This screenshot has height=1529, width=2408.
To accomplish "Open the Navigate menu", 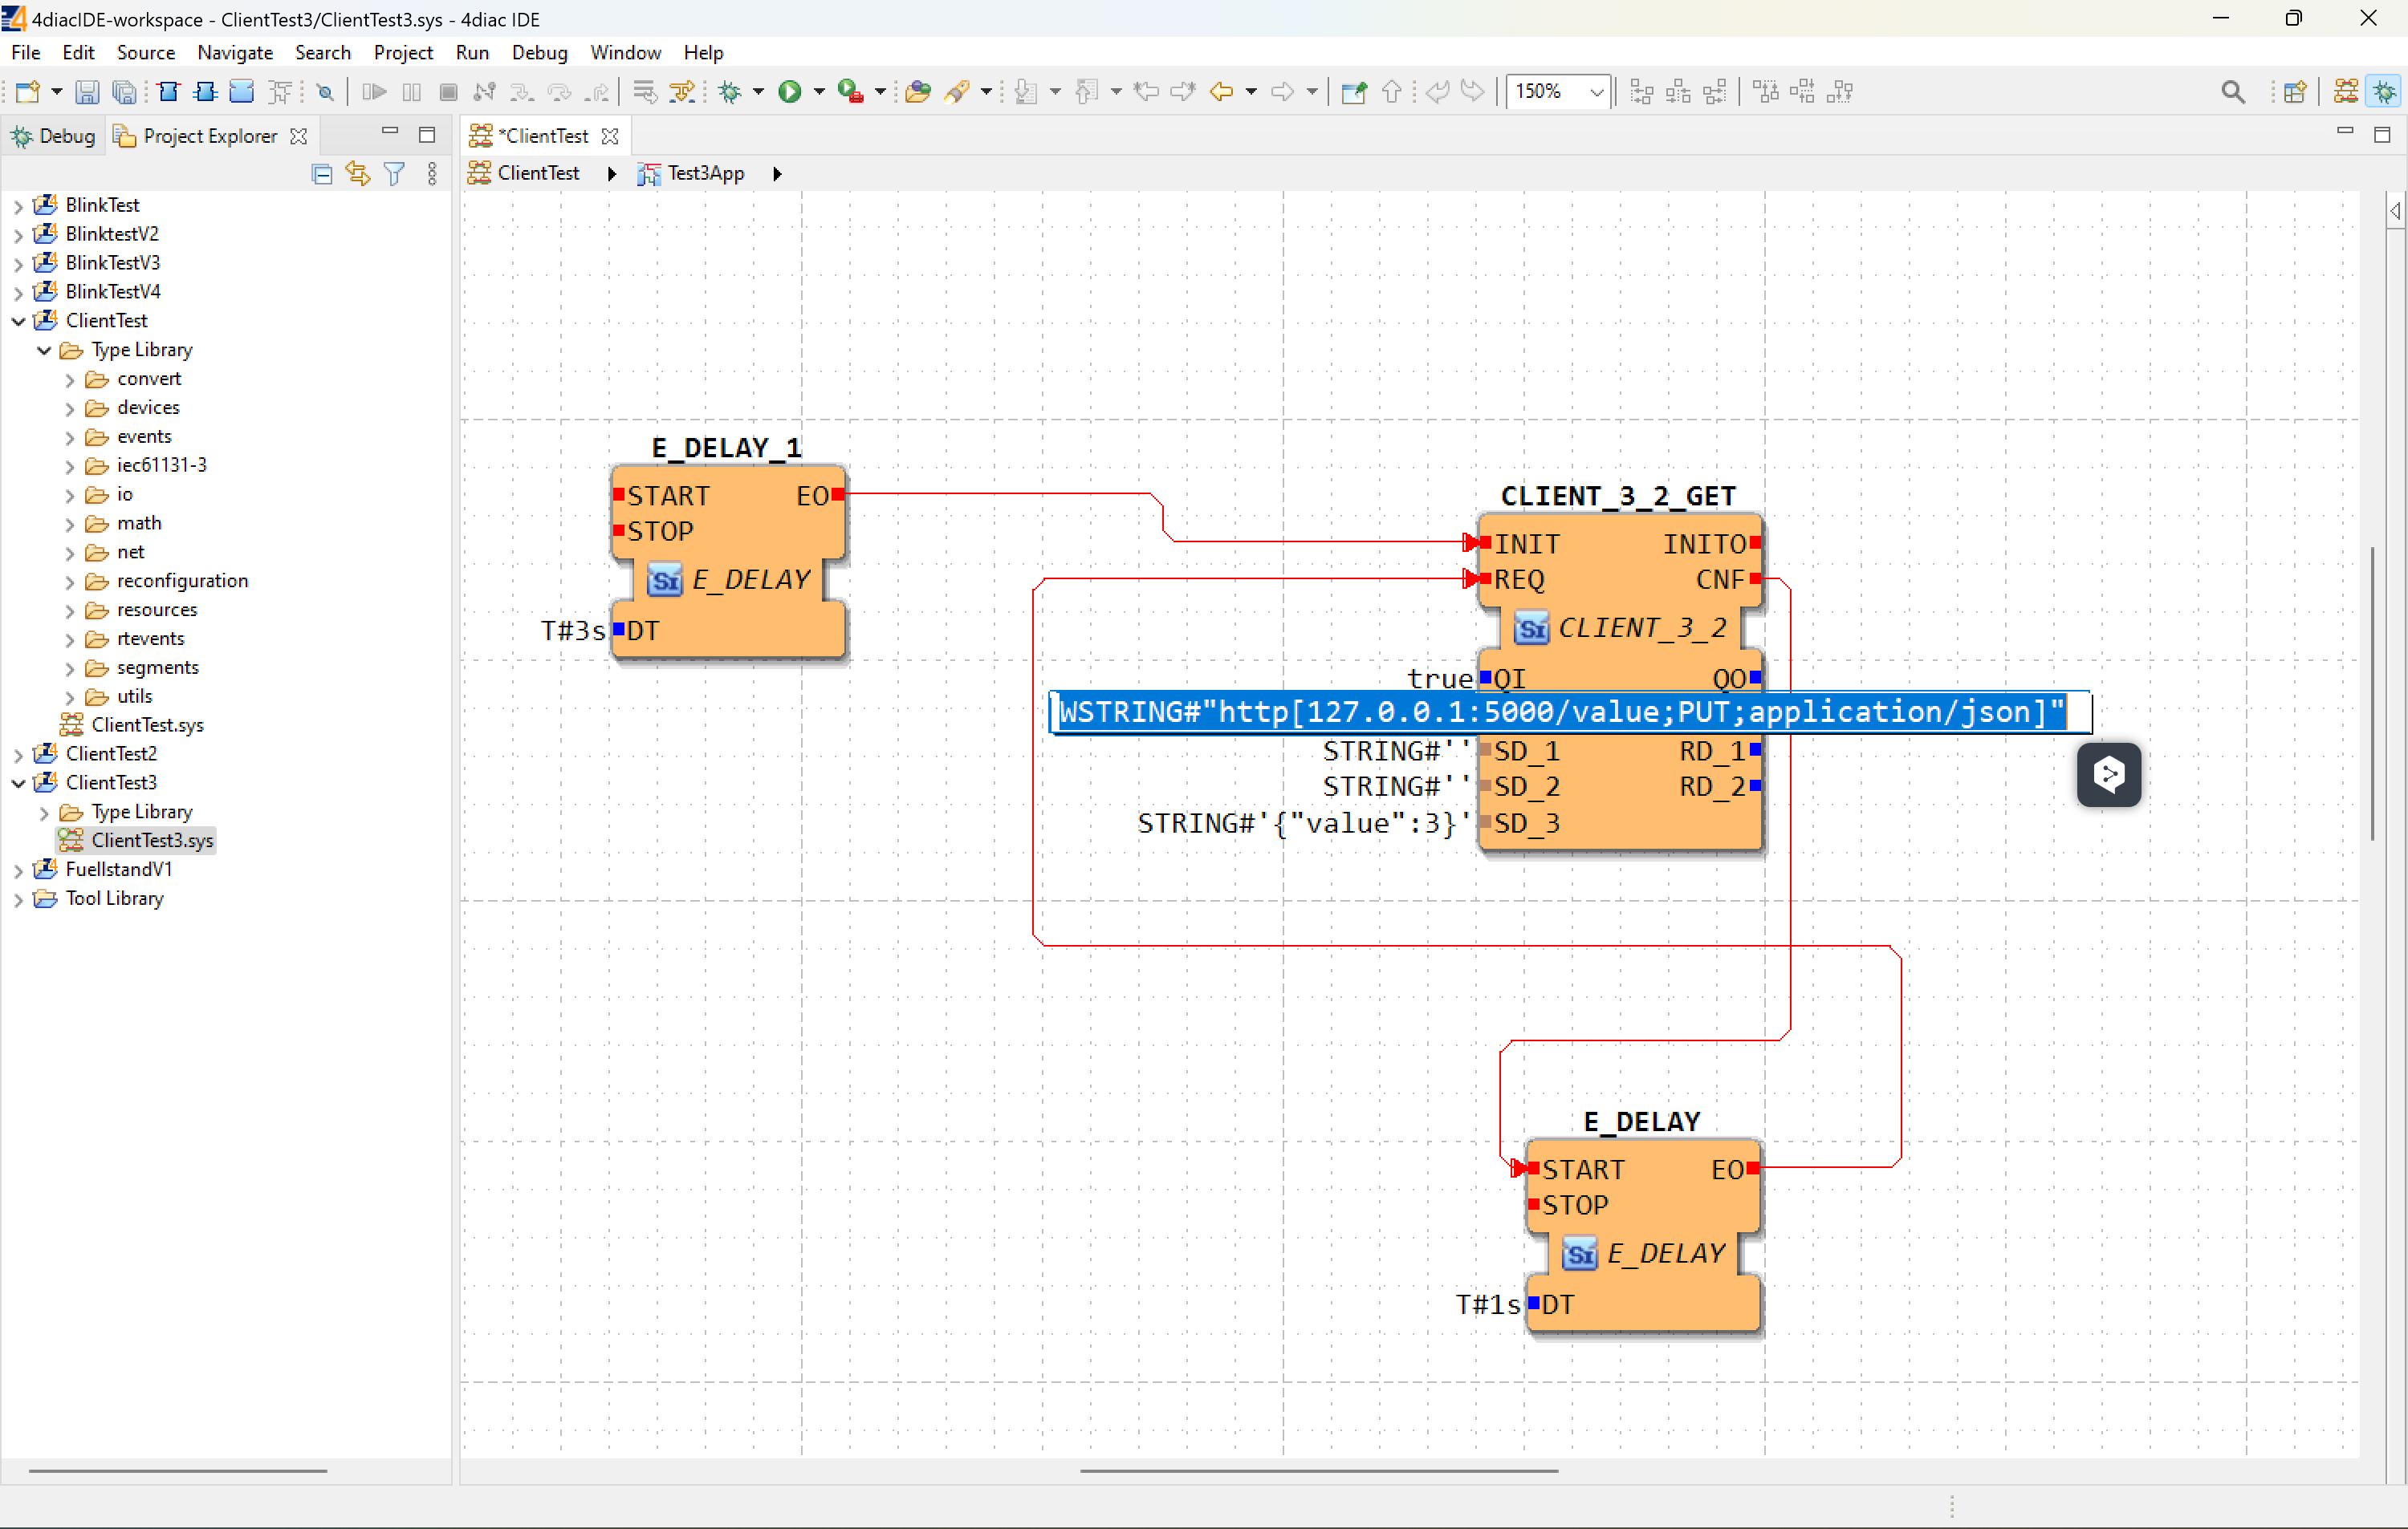I will (234, 52).
